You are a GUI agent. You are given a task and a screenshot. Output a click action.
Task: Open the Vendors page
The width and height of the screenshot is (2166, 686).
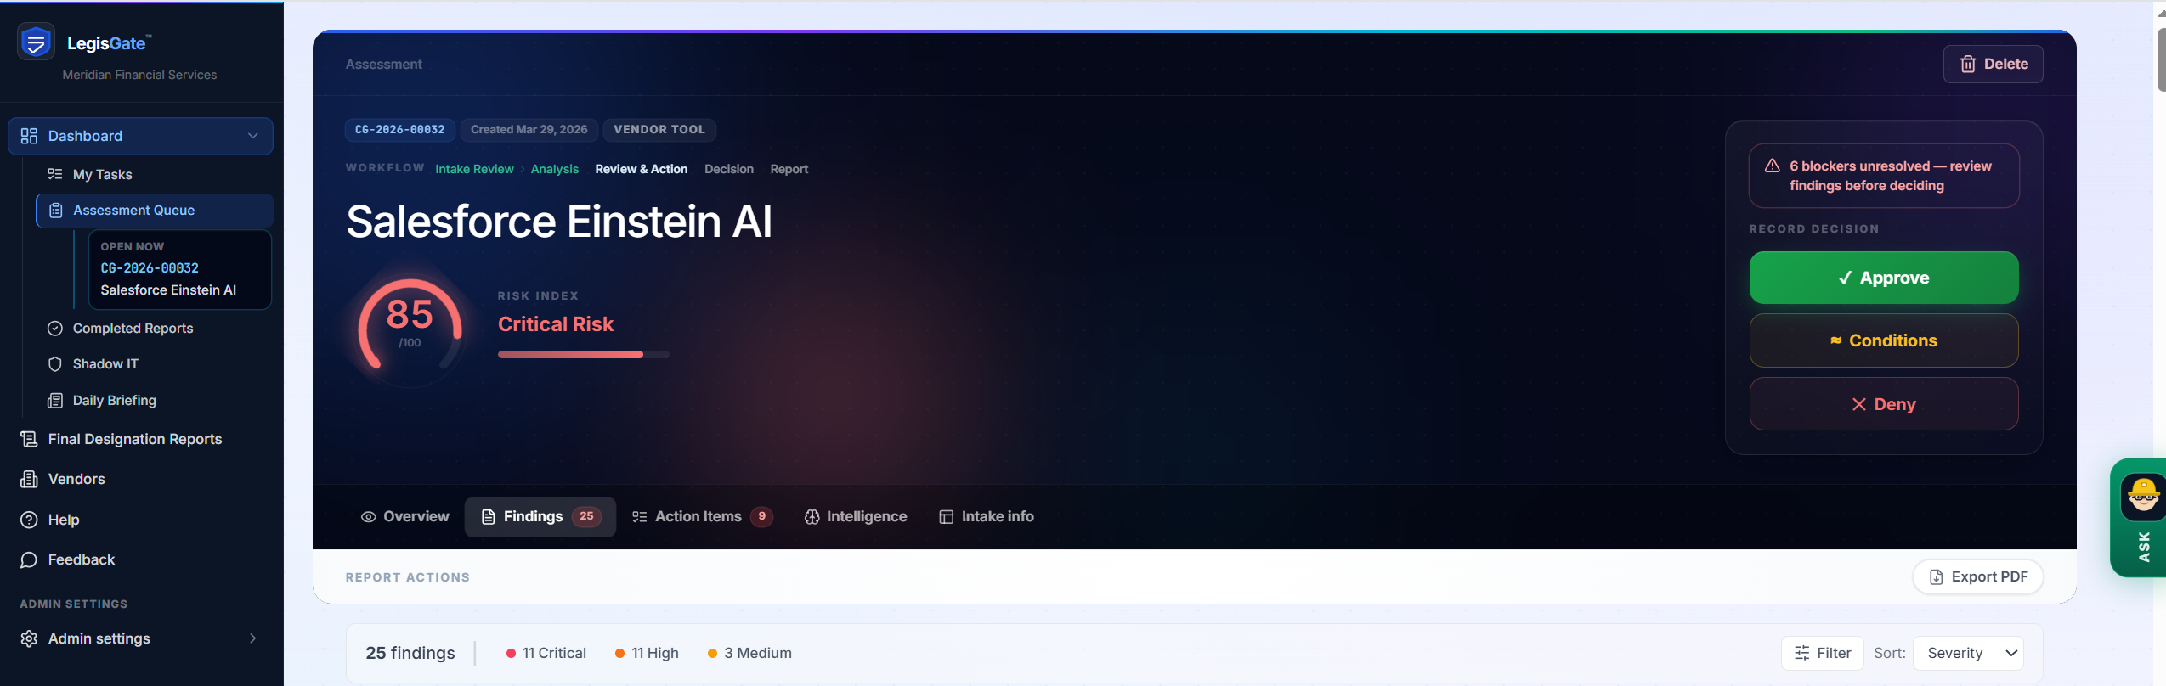(x=141, y=479)
